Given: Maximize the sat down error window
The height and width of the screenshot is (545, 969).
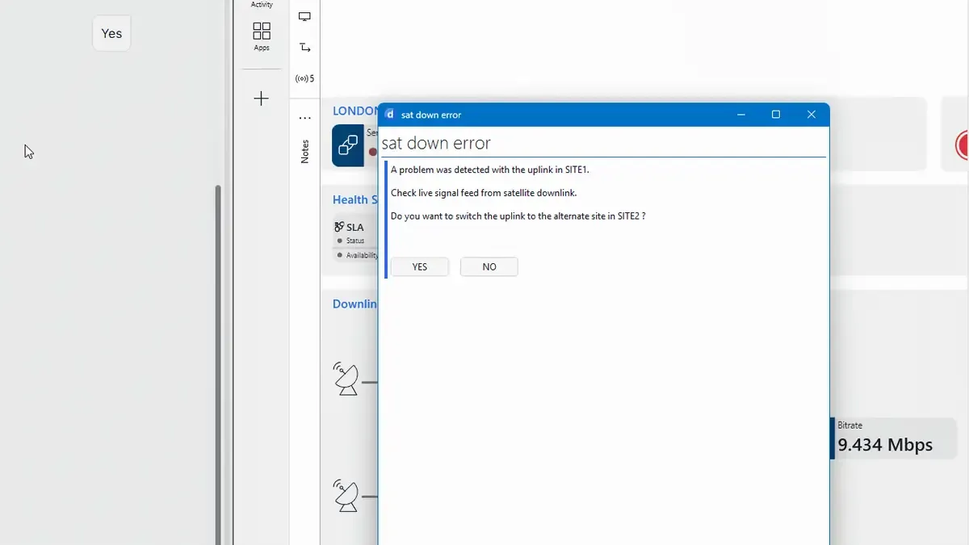Looking at the screenshot, I should pos(776,115).
